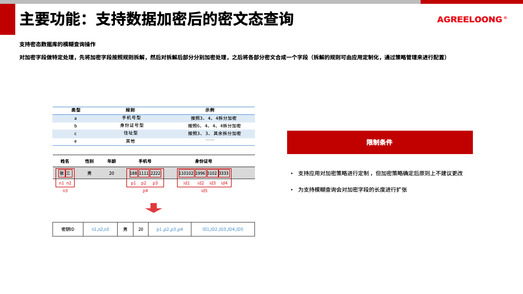Click the red label p4
This screenshot has height=294, width=523.
click(145, 191)
